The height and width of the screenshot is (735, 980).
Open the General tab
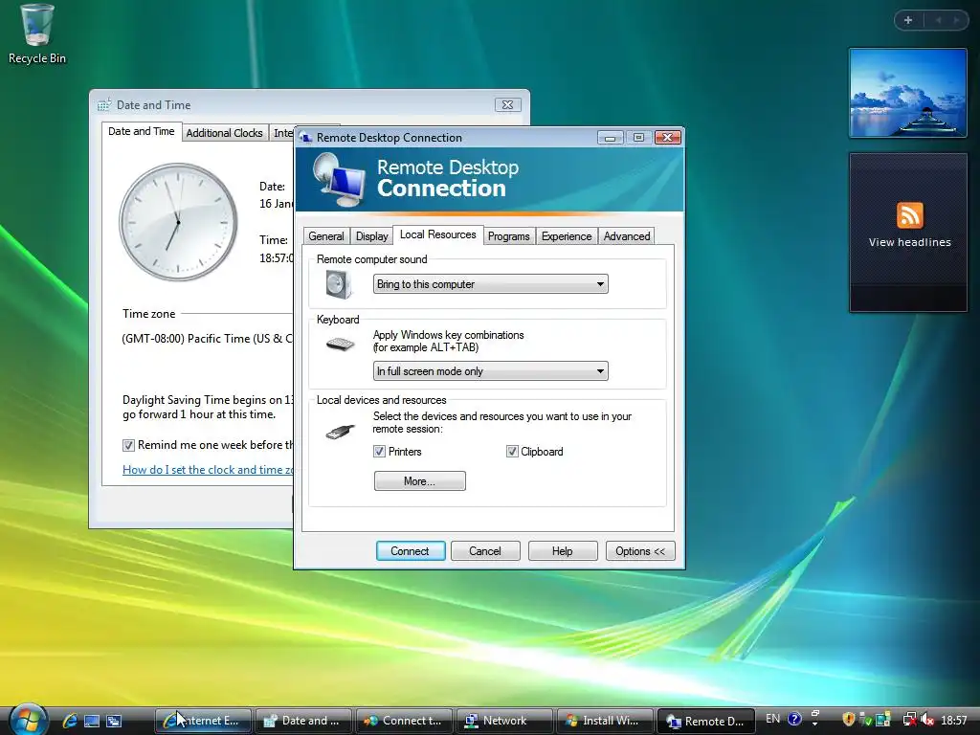[x=325, y=236]
